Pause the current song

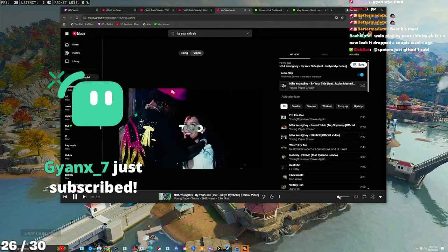75,197
